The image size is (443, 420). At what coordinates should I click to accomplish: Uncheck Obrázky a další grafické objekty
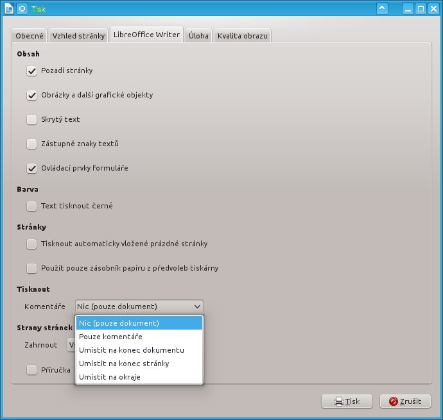pos(31,96)
